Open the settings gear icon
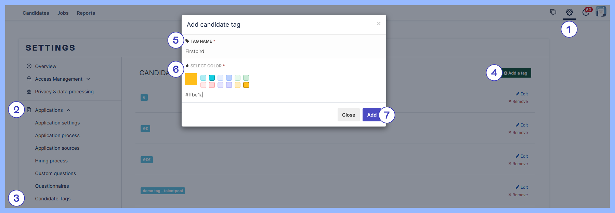Image resolution: width=615 pixels, height=213 pixels. click(x=570, y=12)
